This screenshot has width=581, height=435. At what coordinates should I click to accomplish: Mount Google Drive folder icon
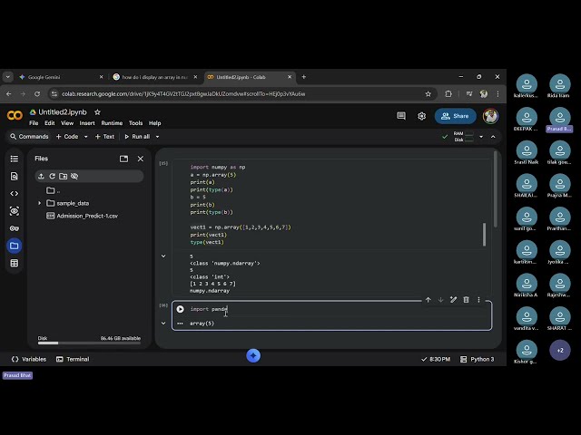[63, 176]
